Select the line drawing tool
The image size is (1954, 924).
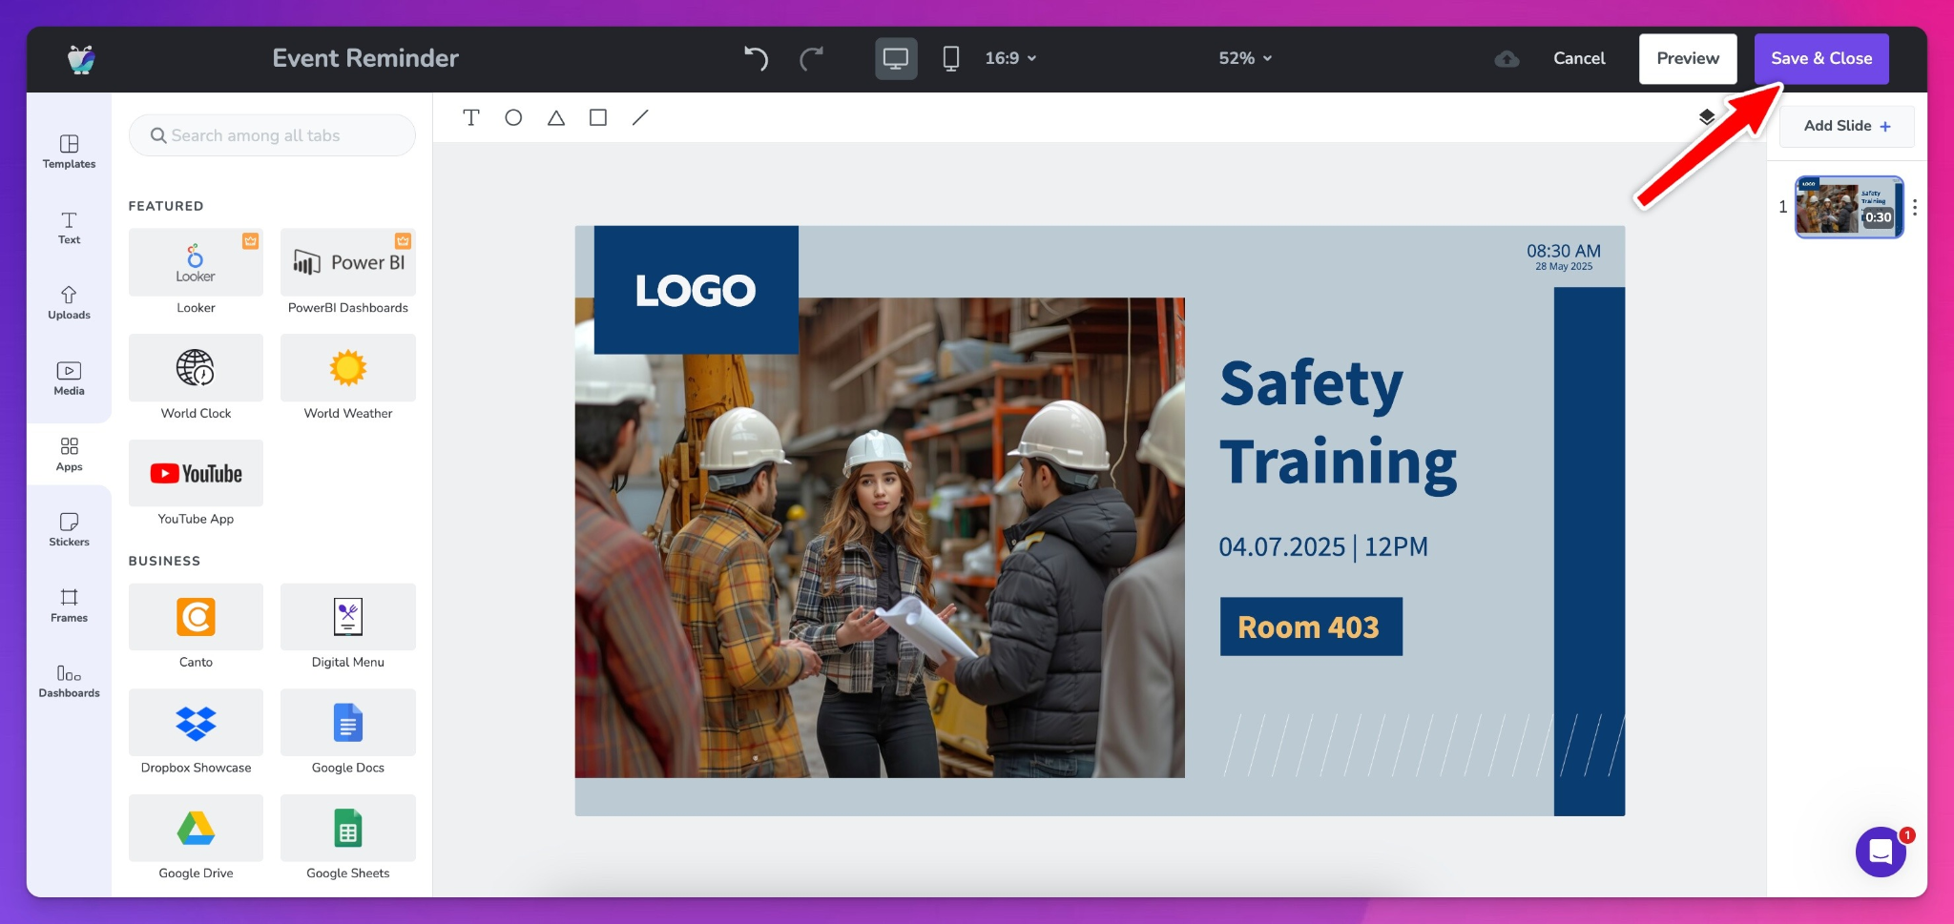[640, 117]
